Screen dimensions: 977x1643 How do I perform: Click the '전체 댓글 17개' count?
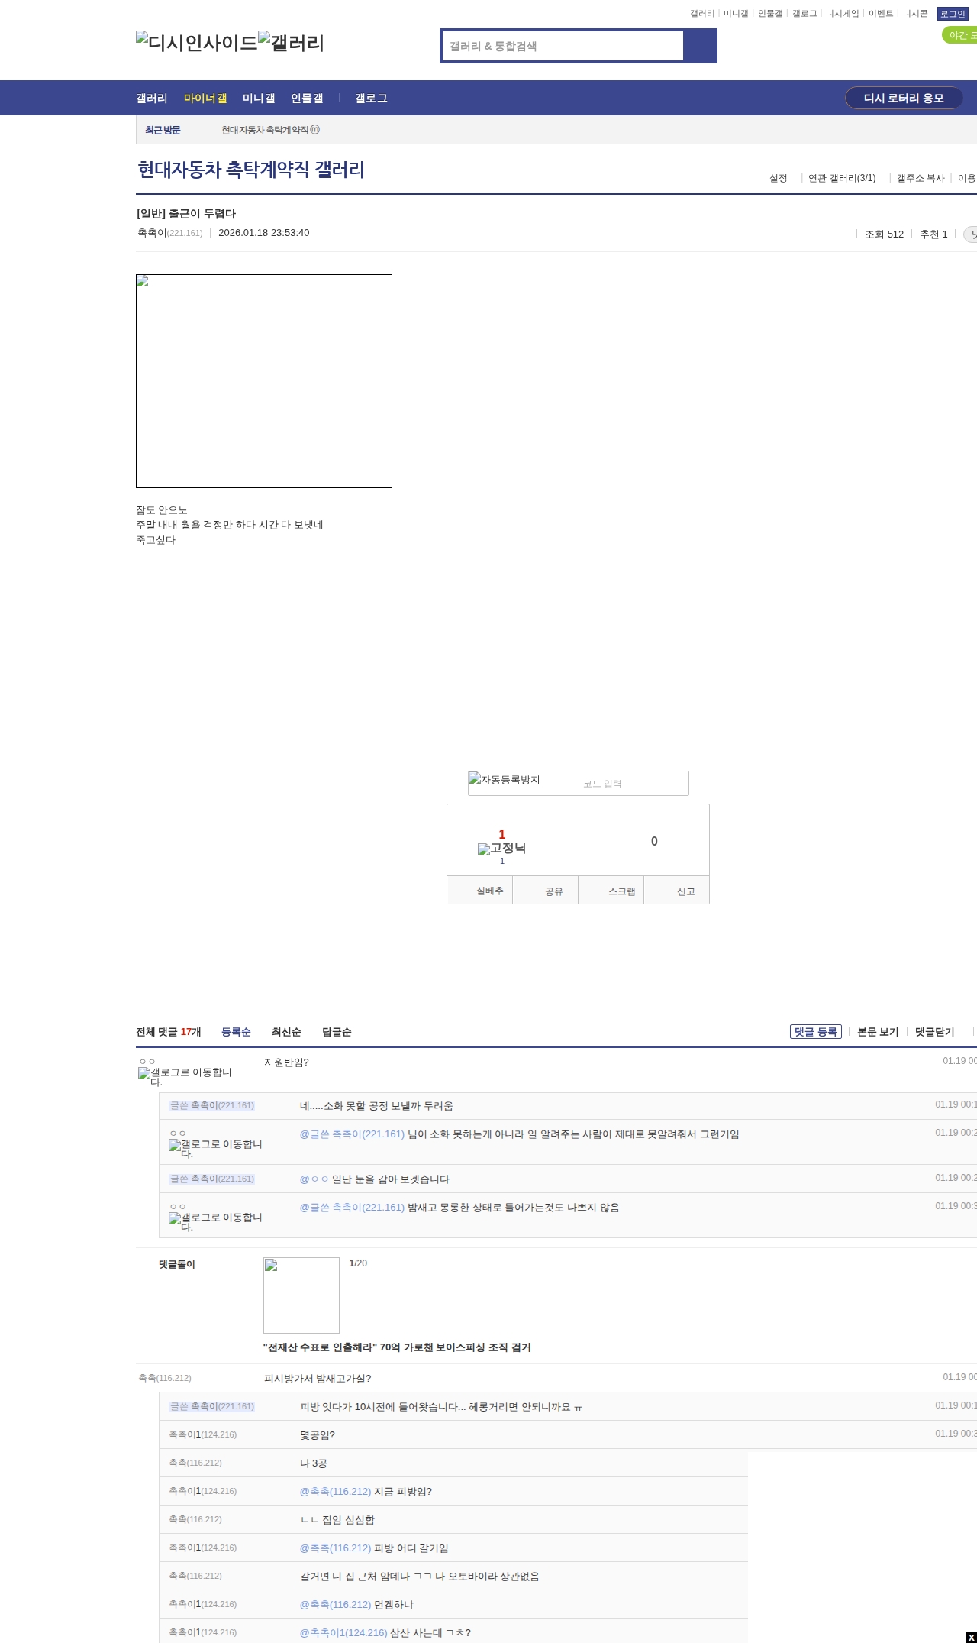pos(169,1032)
